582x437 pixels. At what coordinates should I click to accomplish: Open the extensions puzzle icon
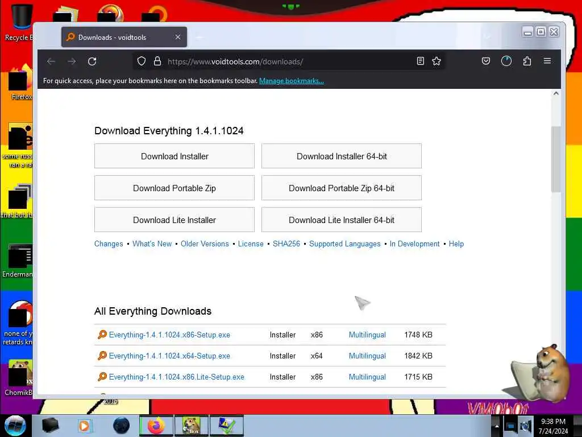coord(527,61)
